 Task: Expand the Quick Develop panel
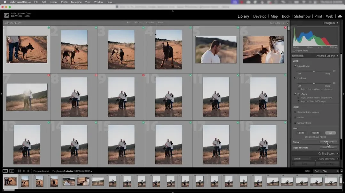338,159
